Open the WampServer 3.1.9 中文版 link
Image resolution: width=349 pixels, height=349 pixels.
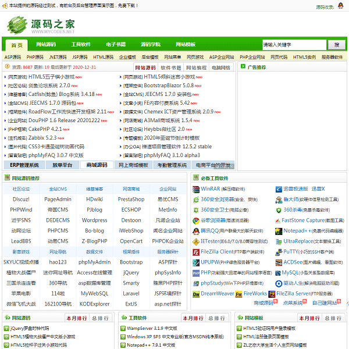pyautogui.click(x=152, y=329)
